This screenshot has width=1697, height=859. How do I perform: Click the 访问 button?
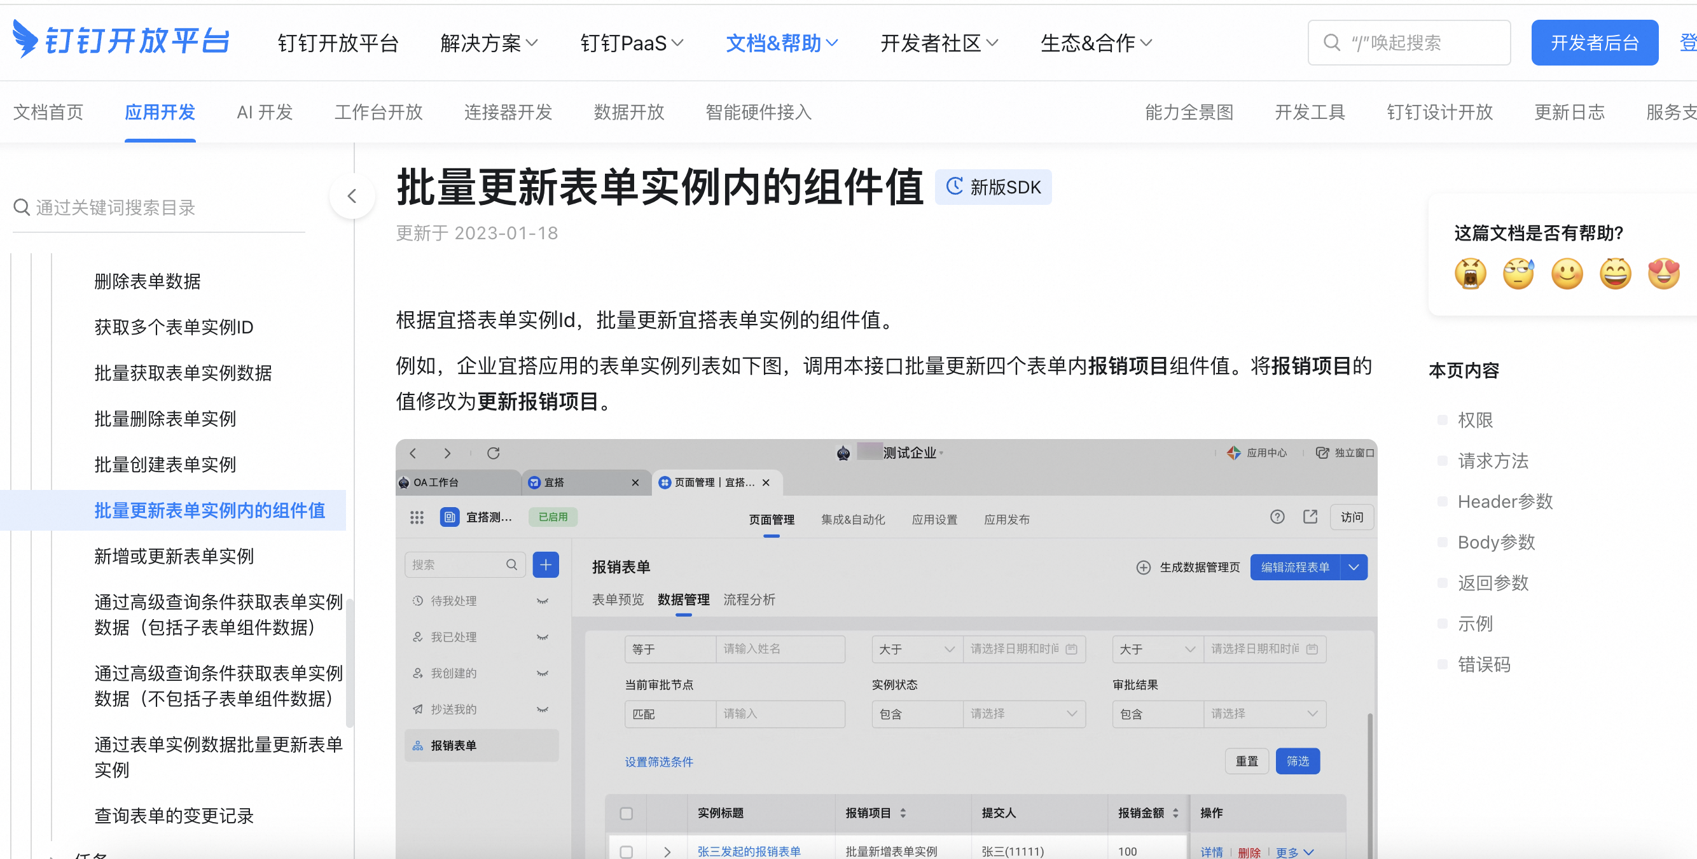pos(1352,517)
